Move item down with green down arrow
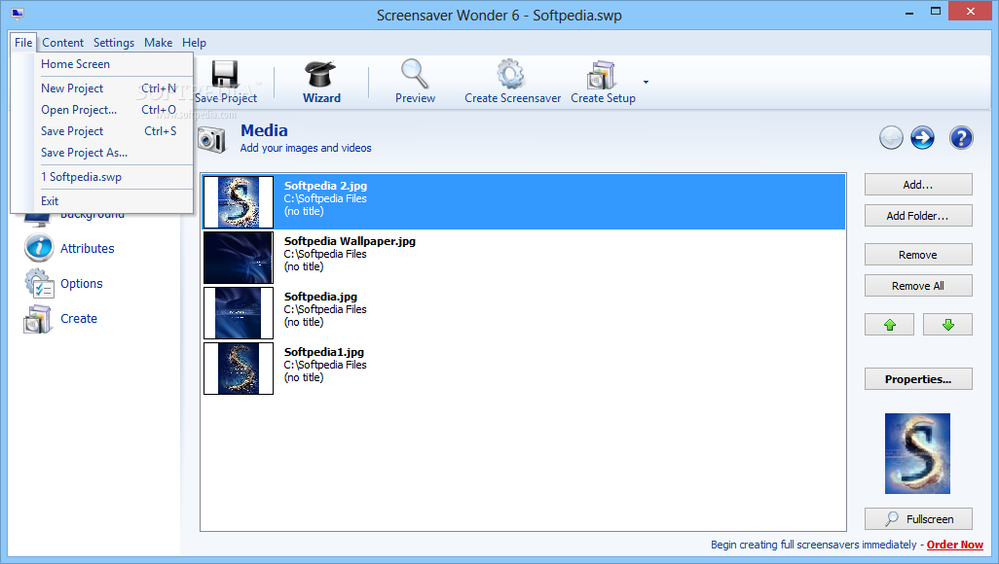This screenshot has width=999, height=564. pos(948,325)
